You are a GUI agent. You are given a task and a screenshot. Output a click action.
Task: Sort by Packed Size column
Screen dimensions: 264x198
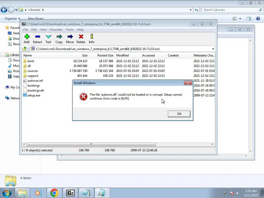[x=102, y=55]
